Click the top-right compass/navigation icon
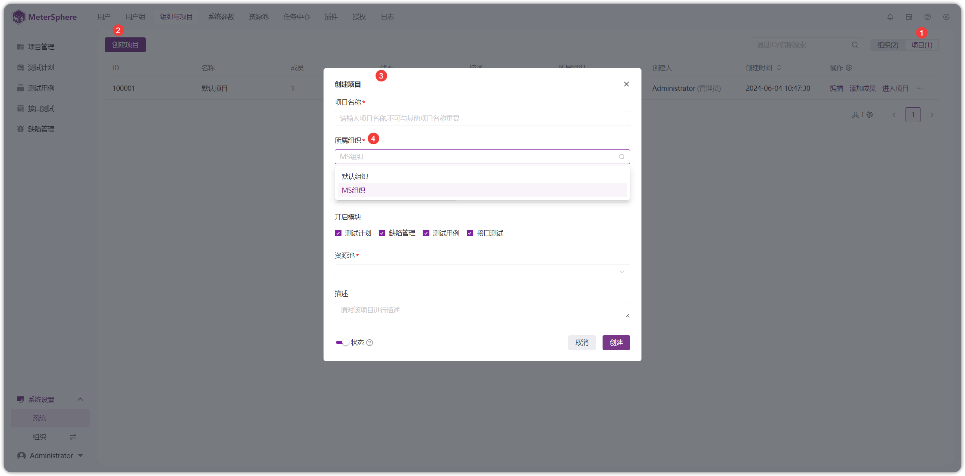The width and height of the screenshot is (965, 476). point(946,17)
